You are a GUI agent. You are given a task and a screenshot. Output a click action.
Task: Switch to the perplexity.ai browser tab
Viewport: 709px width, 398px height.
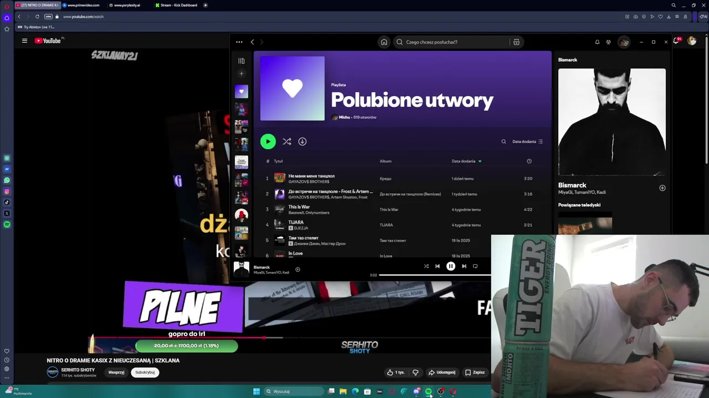[127, 5]
